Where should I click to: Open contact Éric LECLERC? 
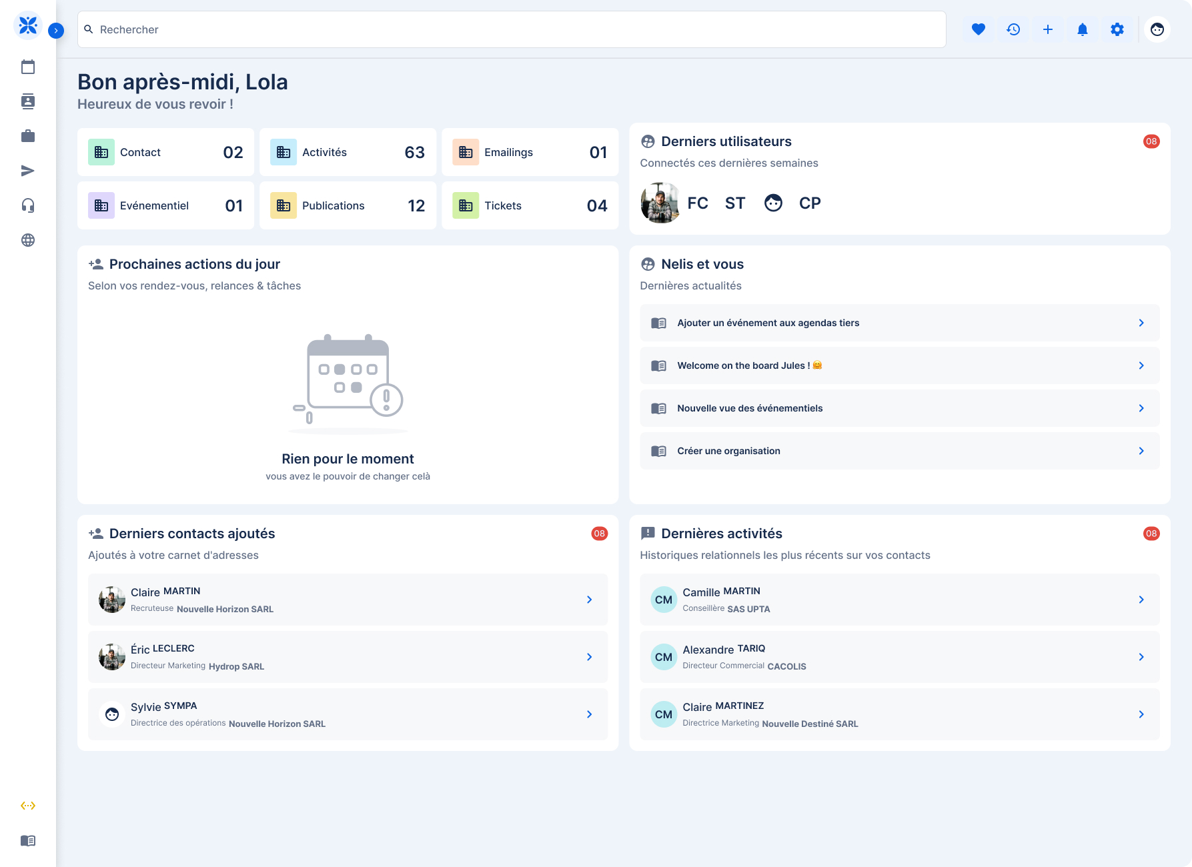click(x=348, y=657)
